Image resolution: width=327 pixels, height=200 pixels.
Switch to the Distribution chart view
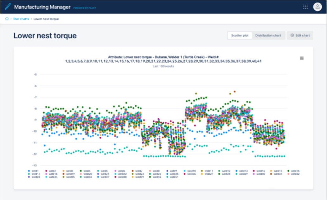(268, 35)
